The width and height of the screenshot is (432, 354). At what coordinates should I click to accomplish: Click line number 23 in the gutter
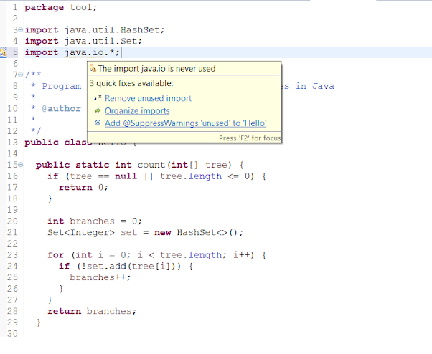[11, 254]
